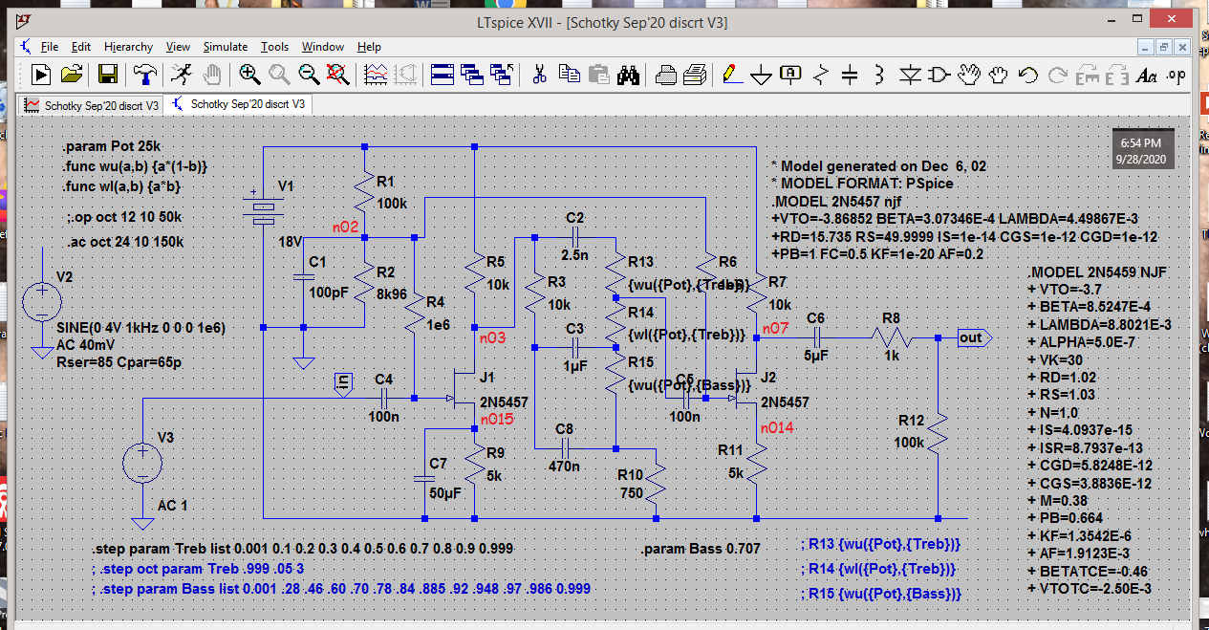Select the Draw Wire pencil tool
This screenshot has width=1209, height=630.
(732, 74)
